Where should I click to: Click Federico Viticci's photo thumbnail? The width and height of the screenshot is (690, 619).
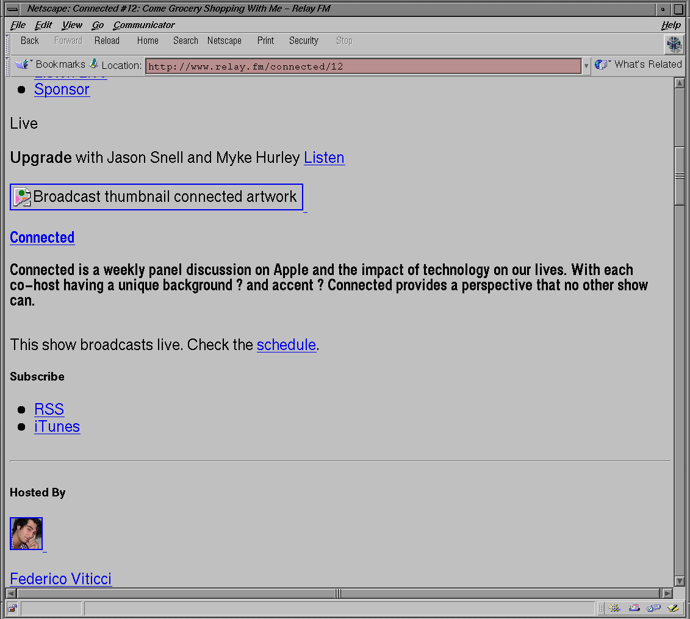click(x=26, y=534)
